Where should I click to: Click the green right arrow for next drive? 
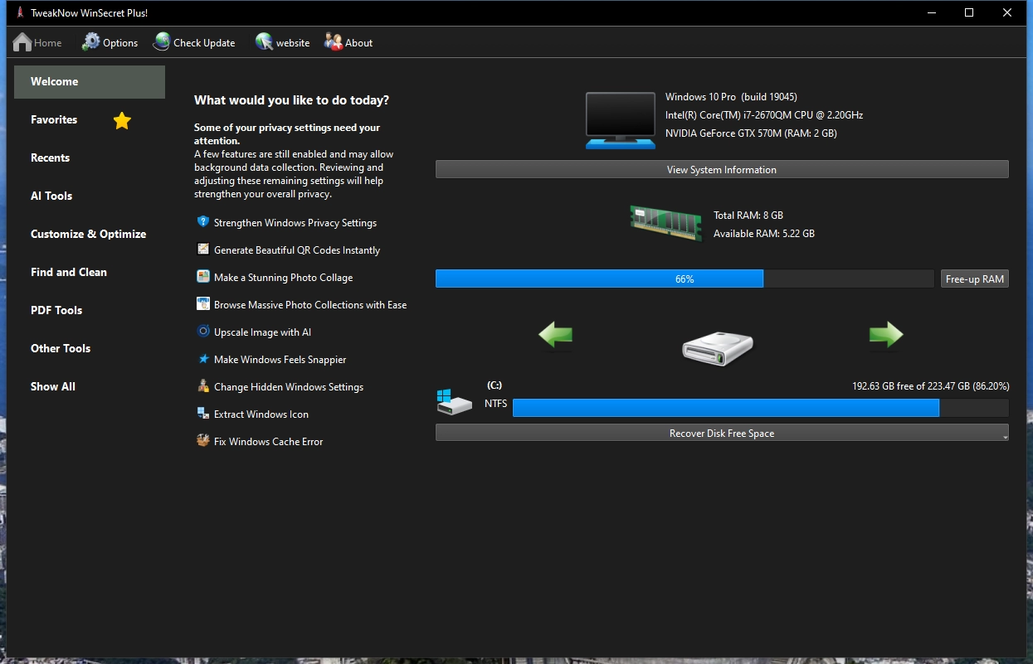click(x=886, y=336)
